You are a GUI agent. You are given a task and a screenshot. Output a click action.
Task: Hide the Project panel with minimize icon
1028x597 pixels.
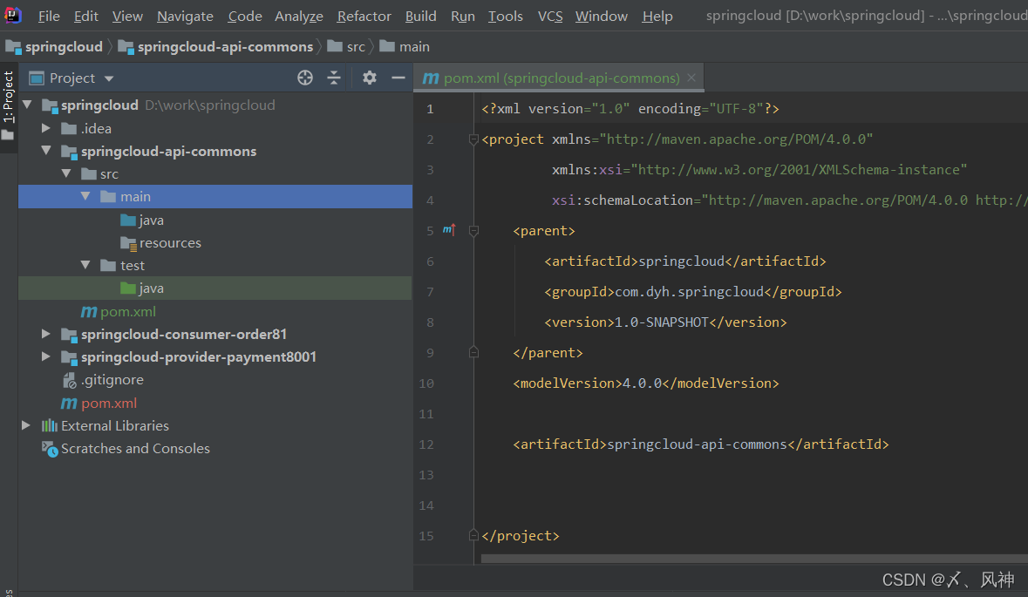[398, 78]
